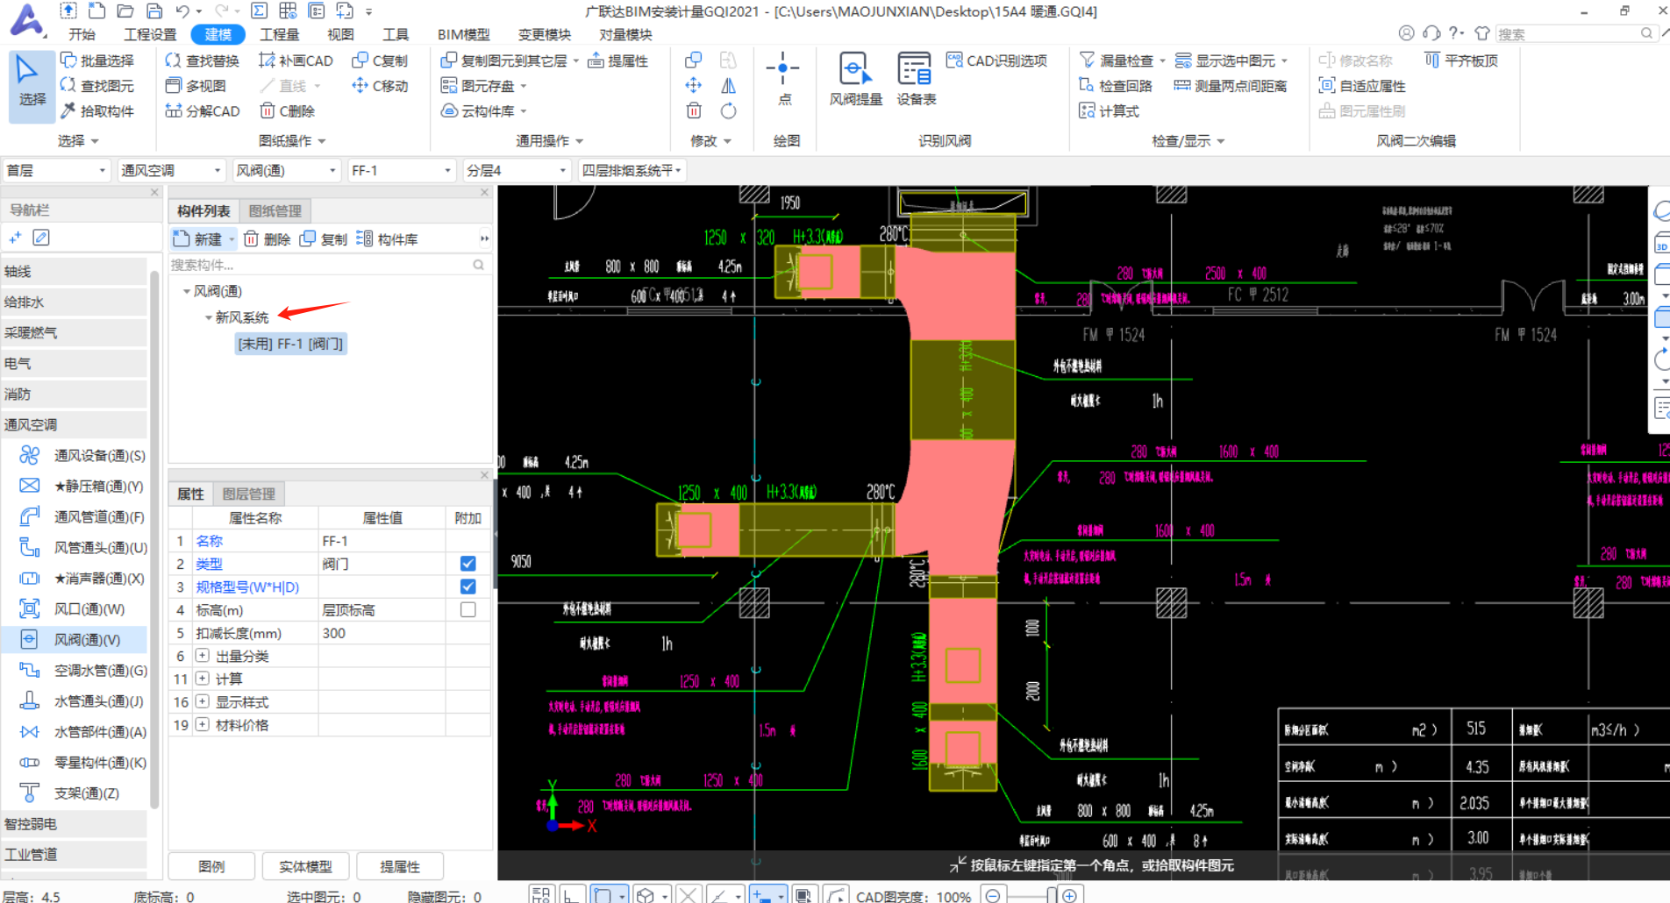Click 风阀提量 valve recognition tool
This screenshot has height=903, width=1670.
click(x=855, y=79)
